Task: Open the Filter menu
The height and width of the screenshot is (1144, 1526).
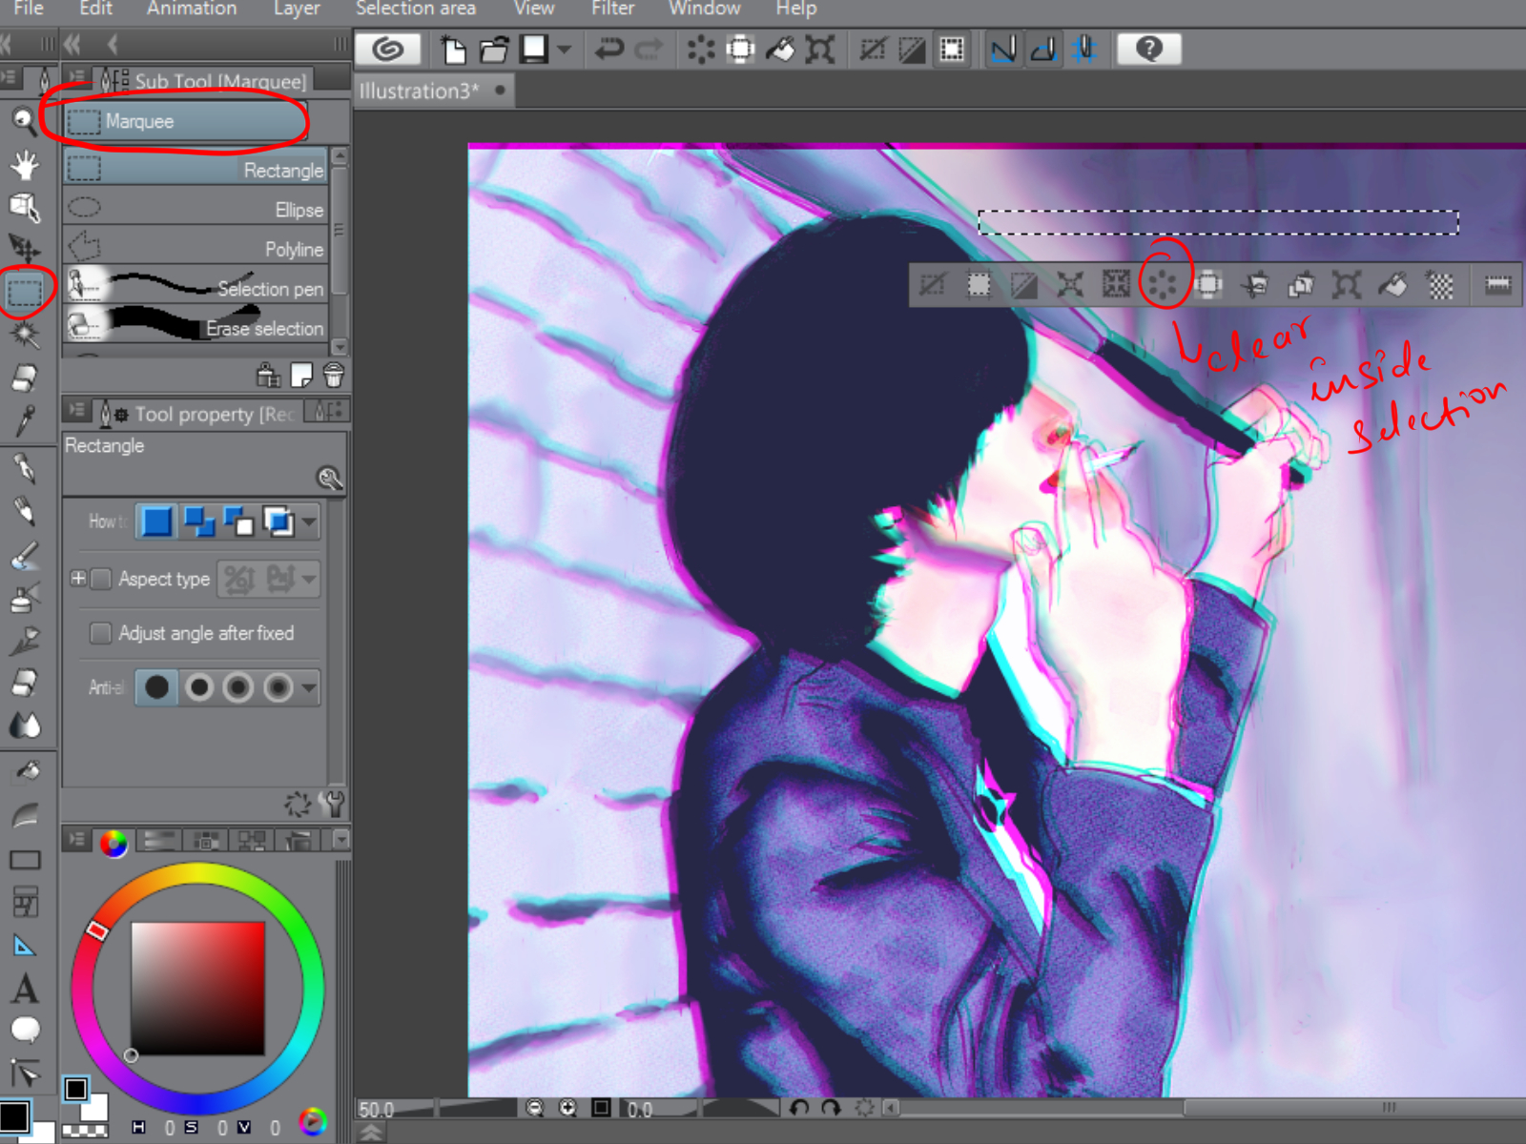Action: point(612,9)
